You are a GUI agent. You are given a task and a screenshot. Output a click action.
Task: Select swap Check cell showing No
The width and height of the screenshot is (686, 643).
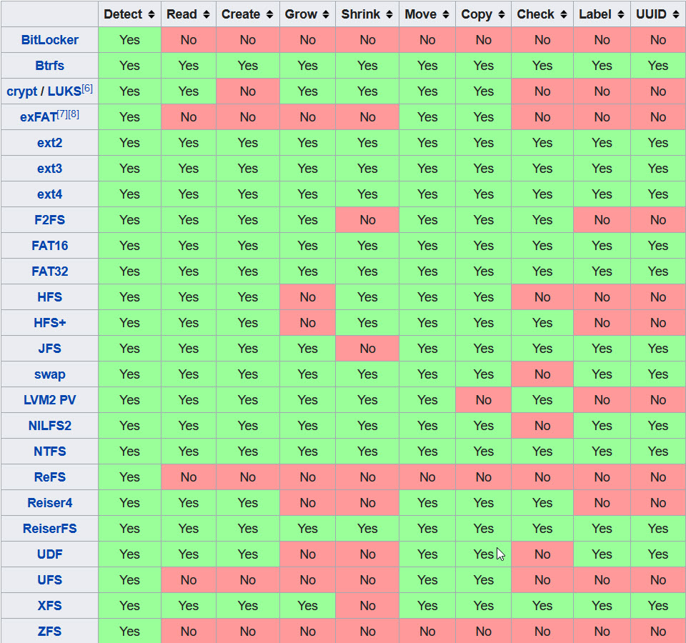tap(542, 374)
